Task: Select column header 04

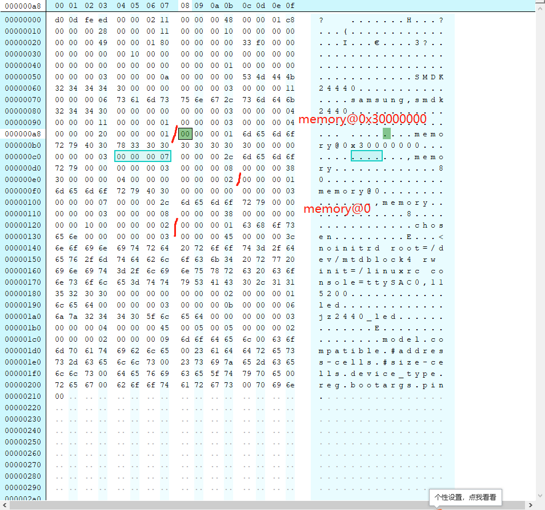Action: [121, 6]
